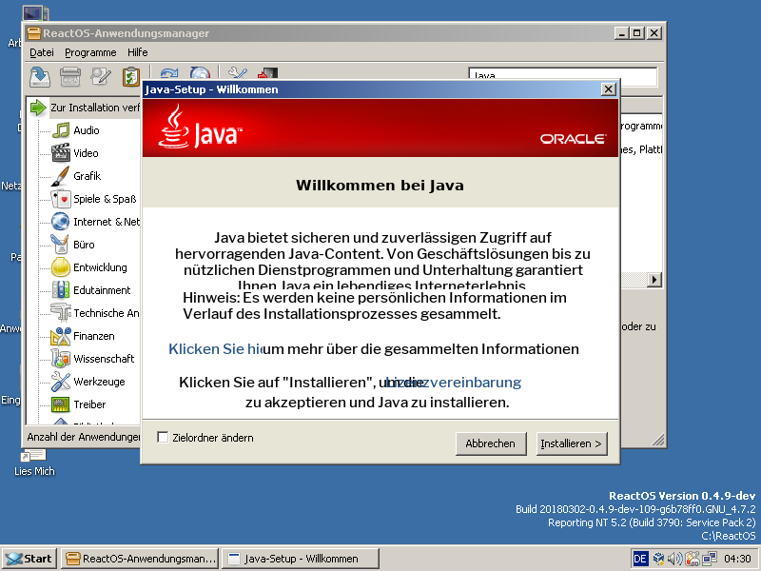The image size is (761, 571).
Task: Click the Uninstall shredder toolbar icon
Action: (x=69, y=76)
